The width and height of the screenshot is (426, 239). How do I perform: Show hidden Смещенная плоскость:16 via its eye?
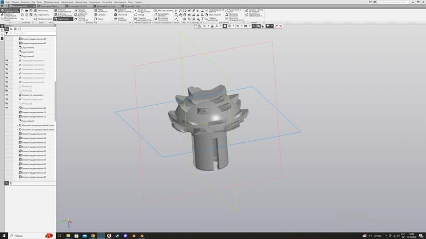click(x=7, y=73)
